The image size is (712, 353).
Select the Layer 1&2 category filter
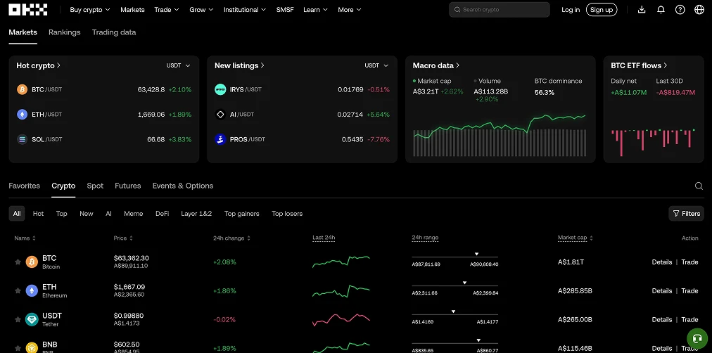[x=196, y=213]
